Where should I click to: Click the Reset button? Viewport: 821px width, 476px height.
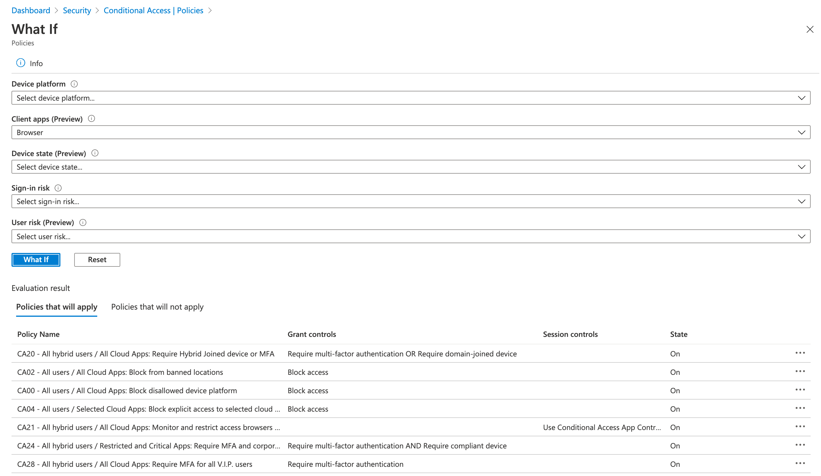(97, 260)
